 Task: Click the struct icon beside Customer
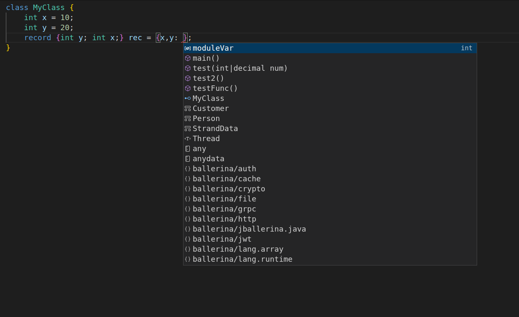point(188,108)
